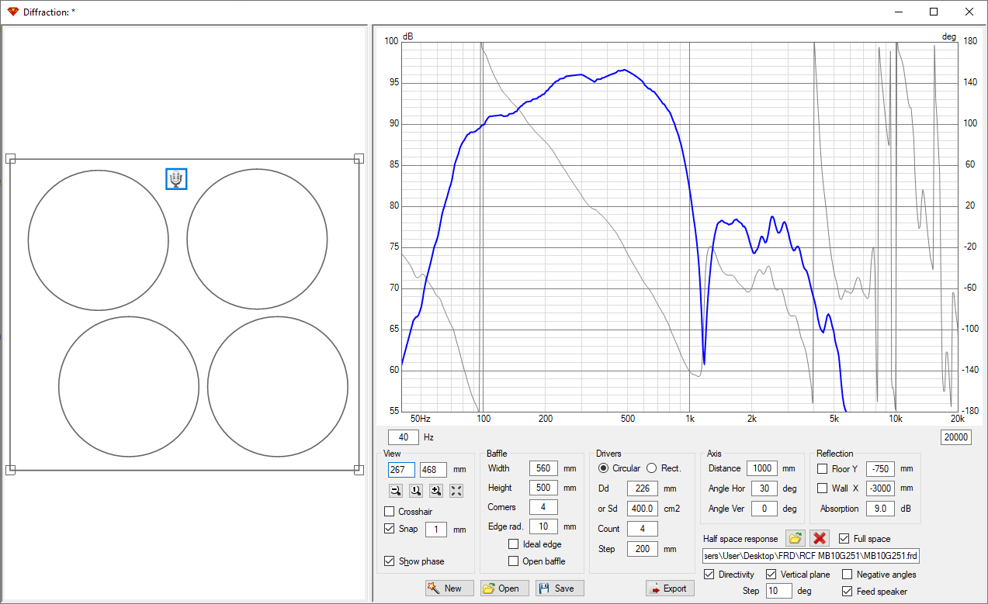Click the Sd area field 400.0
The width and height of the screenshot is (988, 604).
pyautogui.click(x=643, y=509)
